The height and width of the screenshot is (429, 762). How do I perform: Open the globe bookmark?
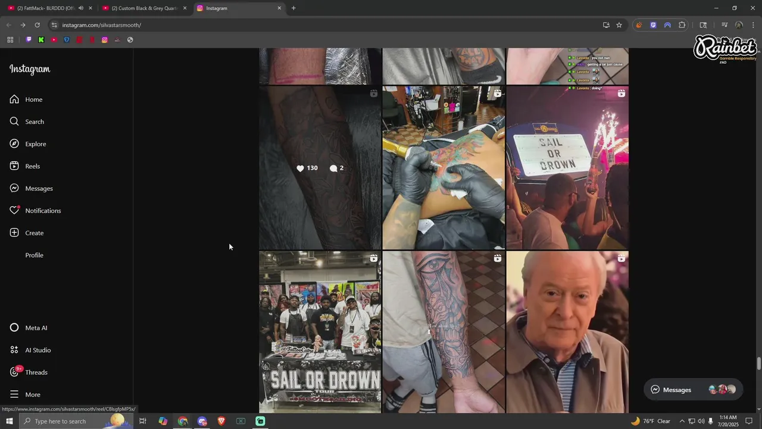coord(130,40)
